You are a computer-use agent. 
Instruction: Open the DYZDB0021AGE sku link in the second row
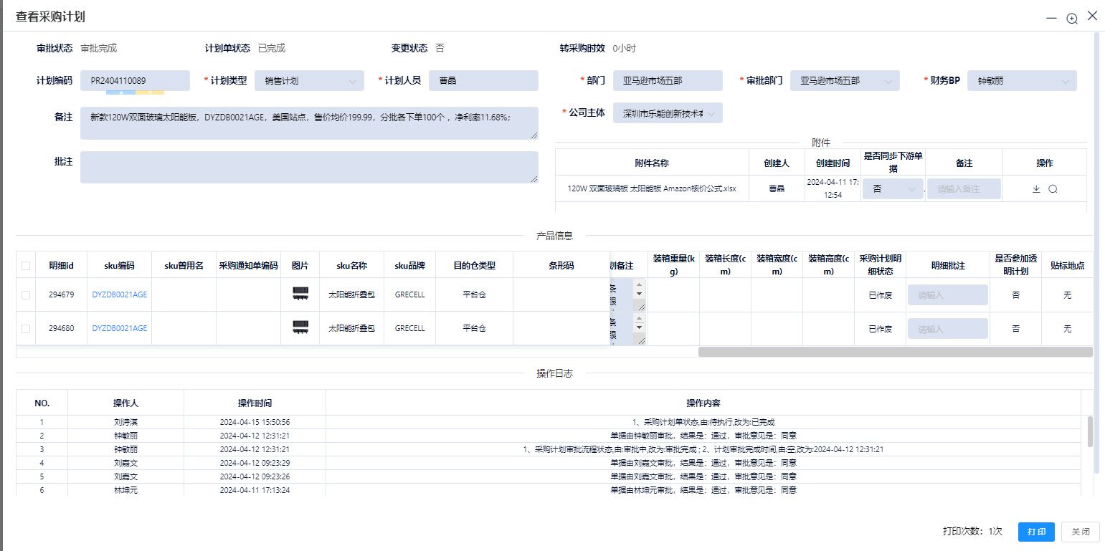(x=119, y=327)
